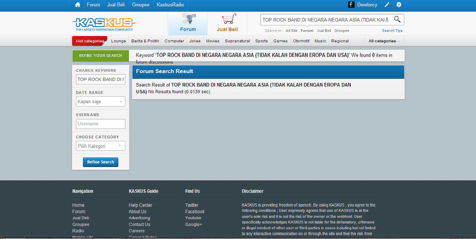
Task: Open KaskusRadio in the top bar
Action: click(170, 5)
